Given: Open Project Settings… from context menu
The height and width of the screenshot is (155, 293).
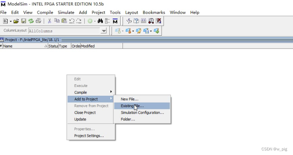Looking at the screenshot, I should (90, 136).
